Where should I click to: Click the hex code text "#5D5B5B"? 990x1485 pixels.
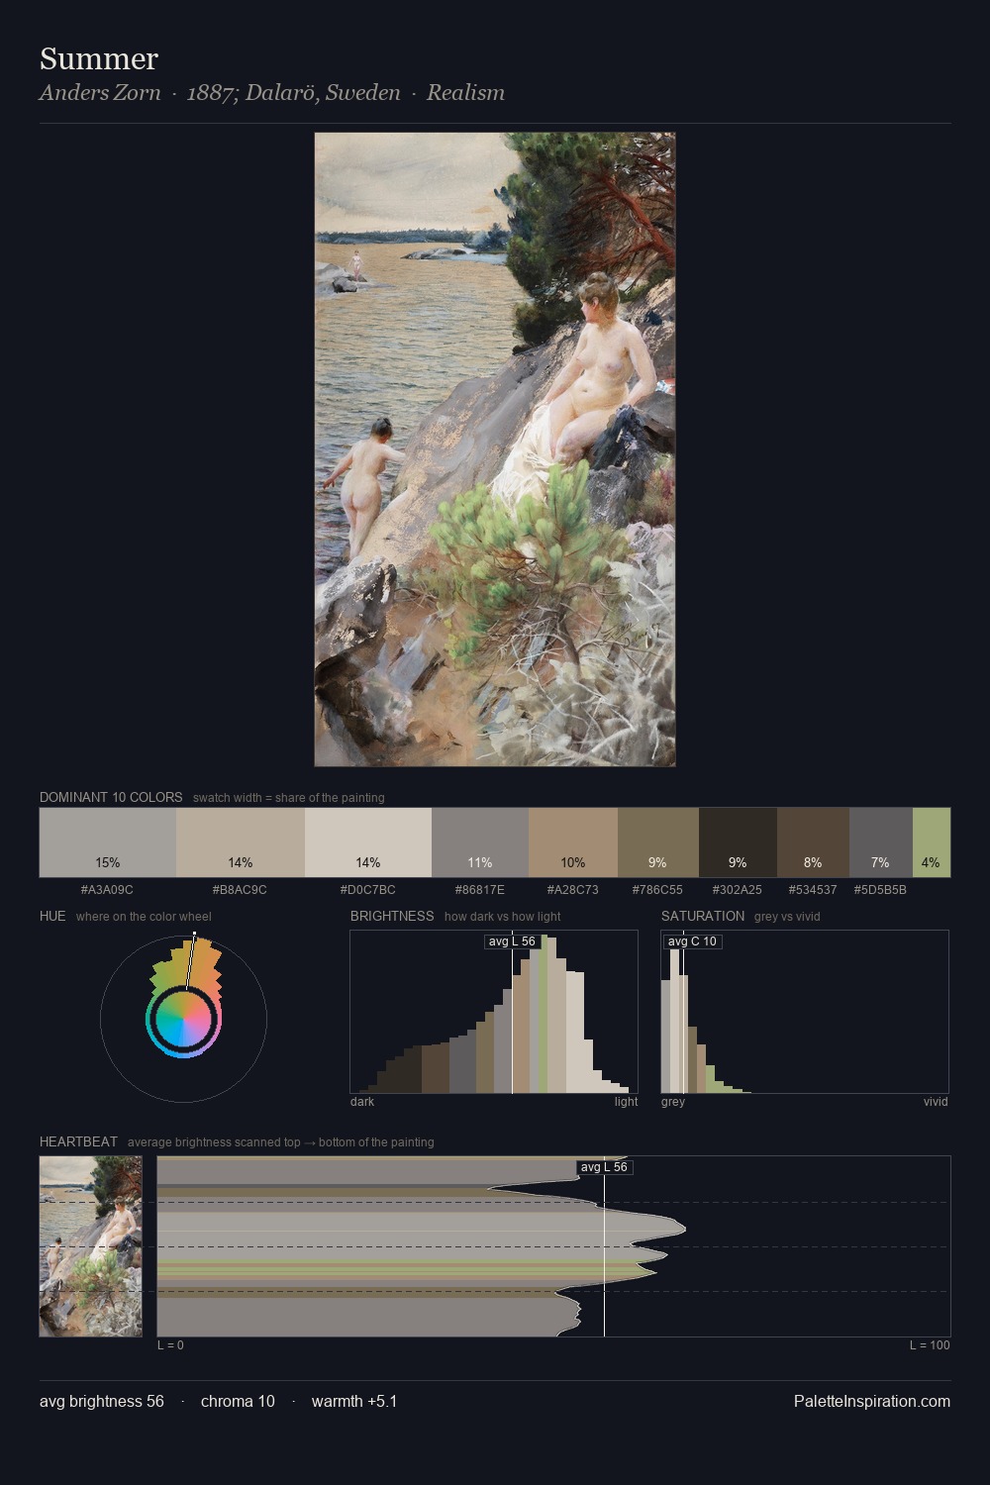[x=880, y=889]
